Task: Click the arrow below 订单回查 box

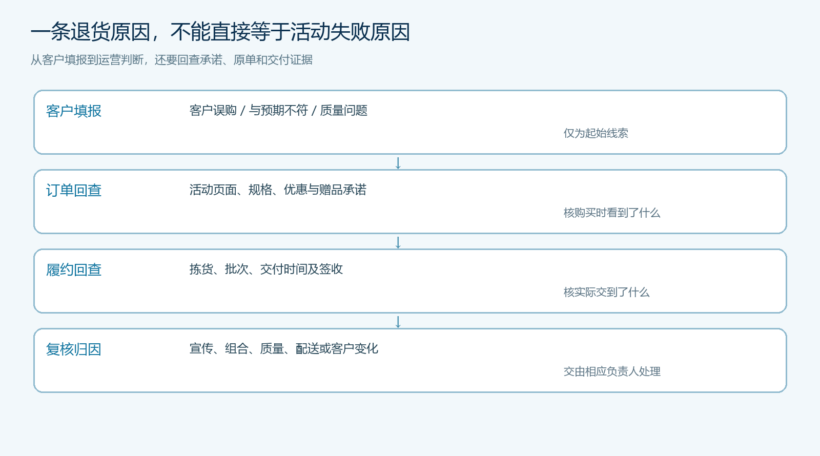Action: (398, 243)
